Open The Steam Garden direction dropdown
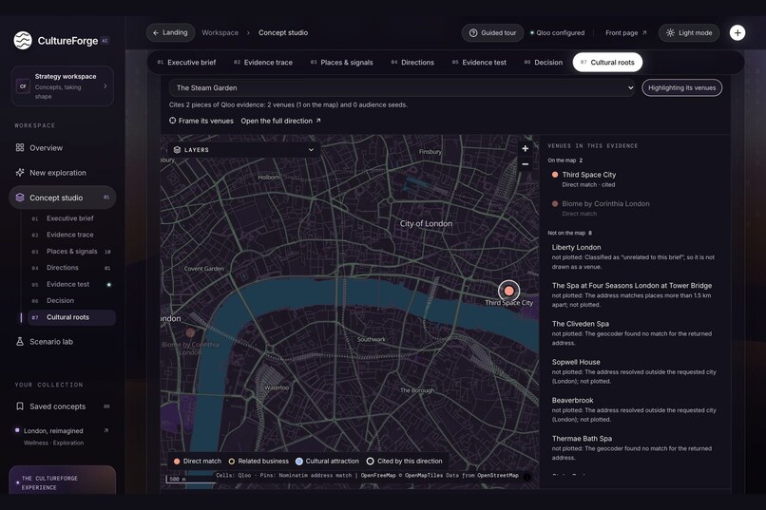 402,87
